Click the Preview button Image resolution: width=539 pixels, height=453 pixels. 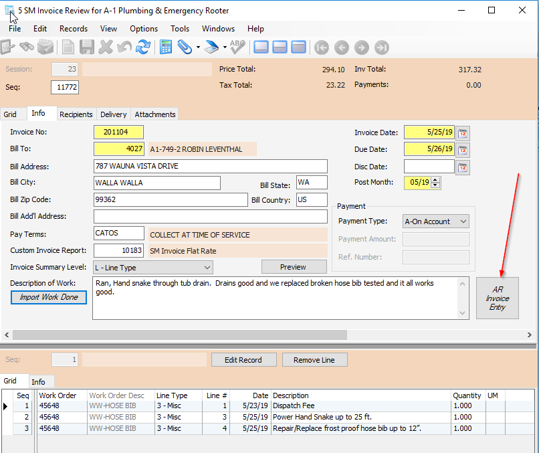(294, 267)
